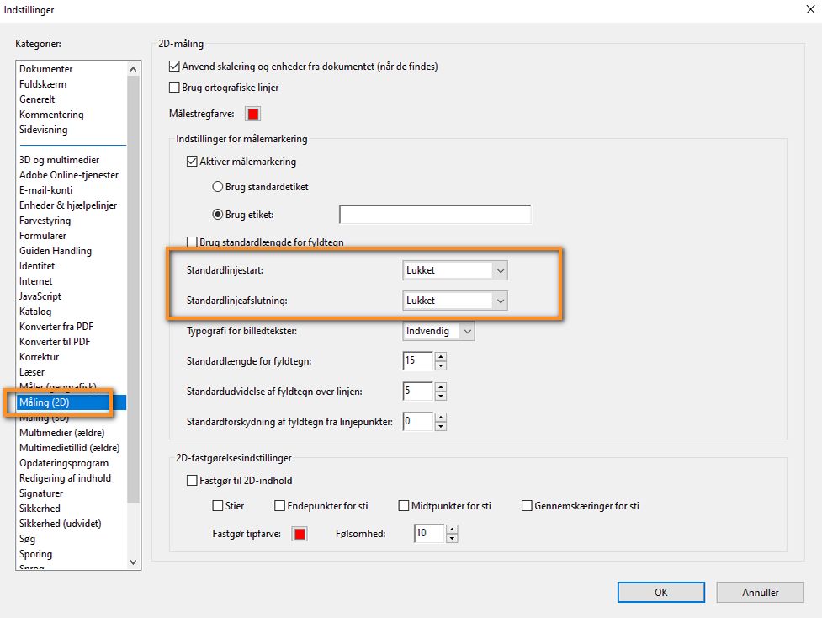
Task: Enable Brug ortografiske linjer checkbox
Action: click(x=174, y=88)
